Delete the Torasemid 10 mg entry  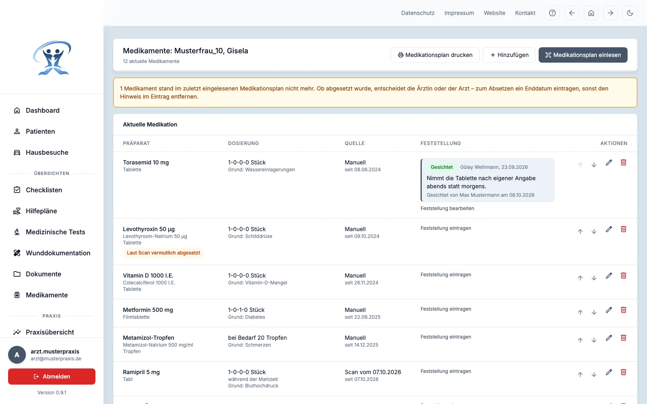pyautogui.click(x=624, y=162)
